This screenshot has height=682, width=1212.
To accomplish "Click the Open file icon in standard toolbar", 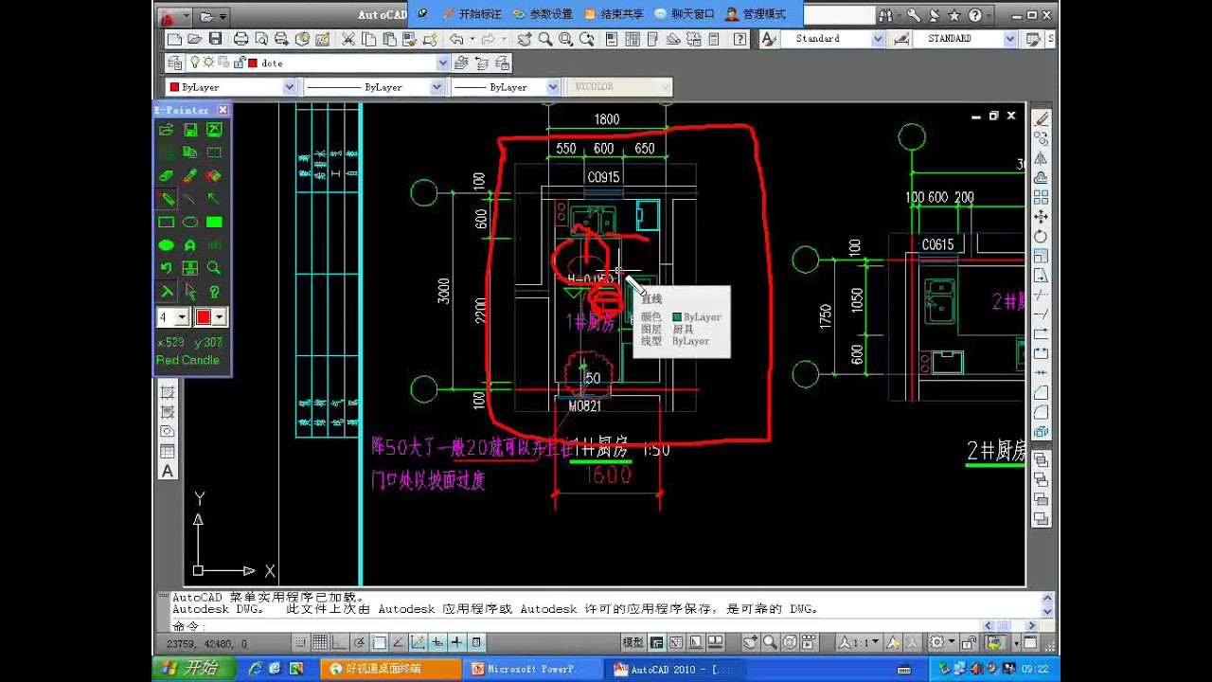I will (194, 39).
